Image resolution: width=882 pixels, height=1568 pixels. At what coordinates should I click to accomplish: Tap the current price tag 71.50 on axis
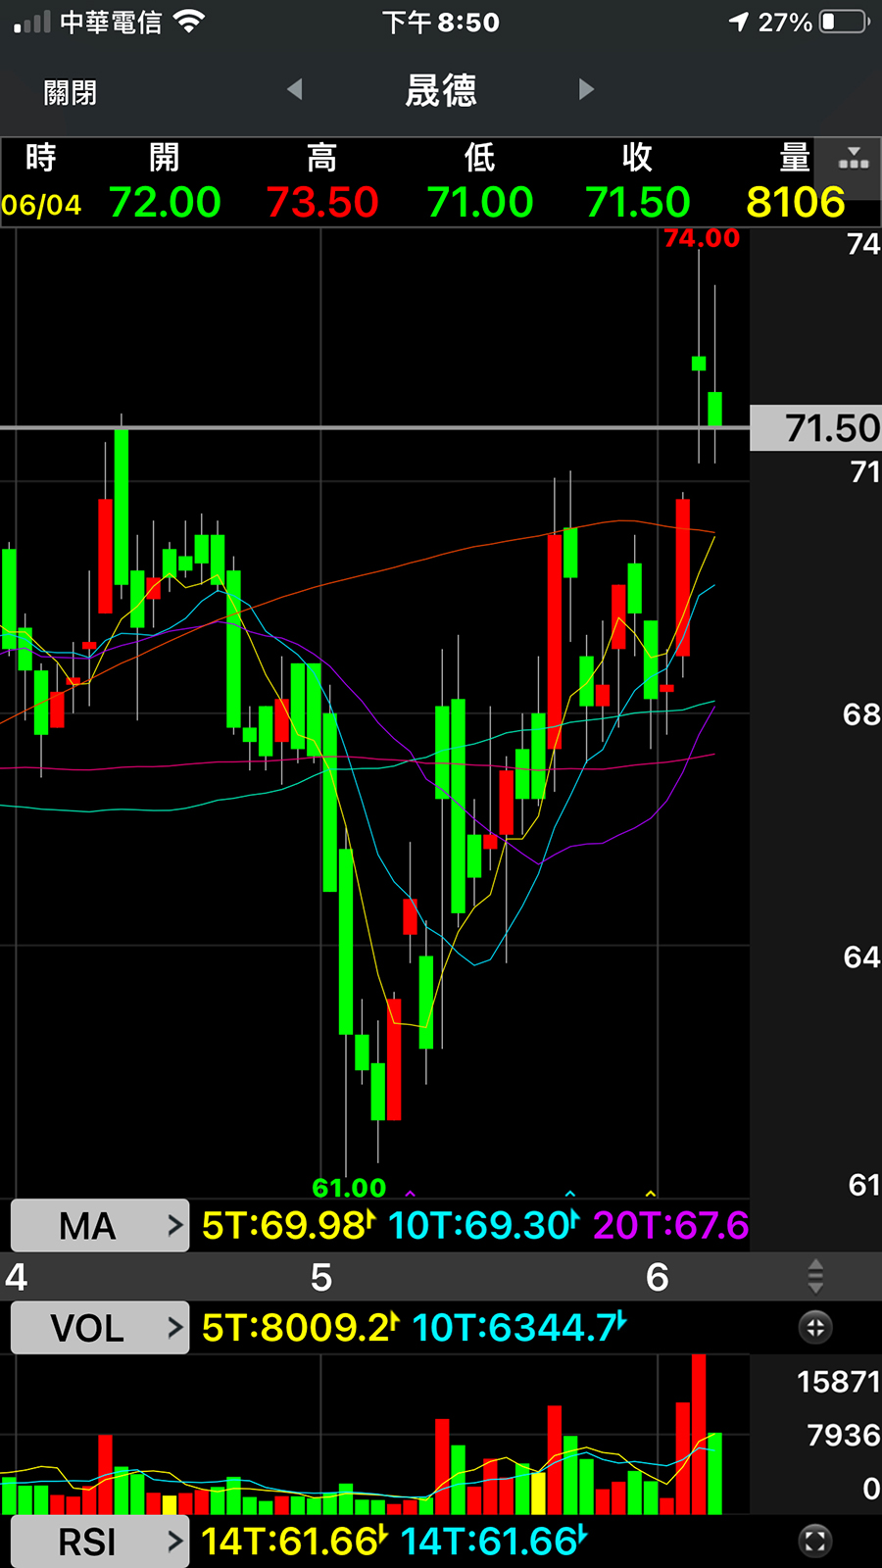coord(815,428)
